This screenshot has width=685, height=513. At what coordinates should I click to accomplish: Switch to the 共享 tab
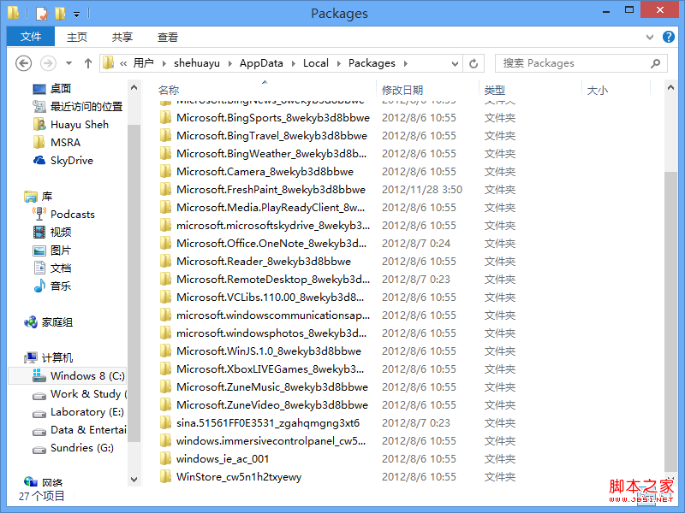pyautogui.click(x=122, y=37)
